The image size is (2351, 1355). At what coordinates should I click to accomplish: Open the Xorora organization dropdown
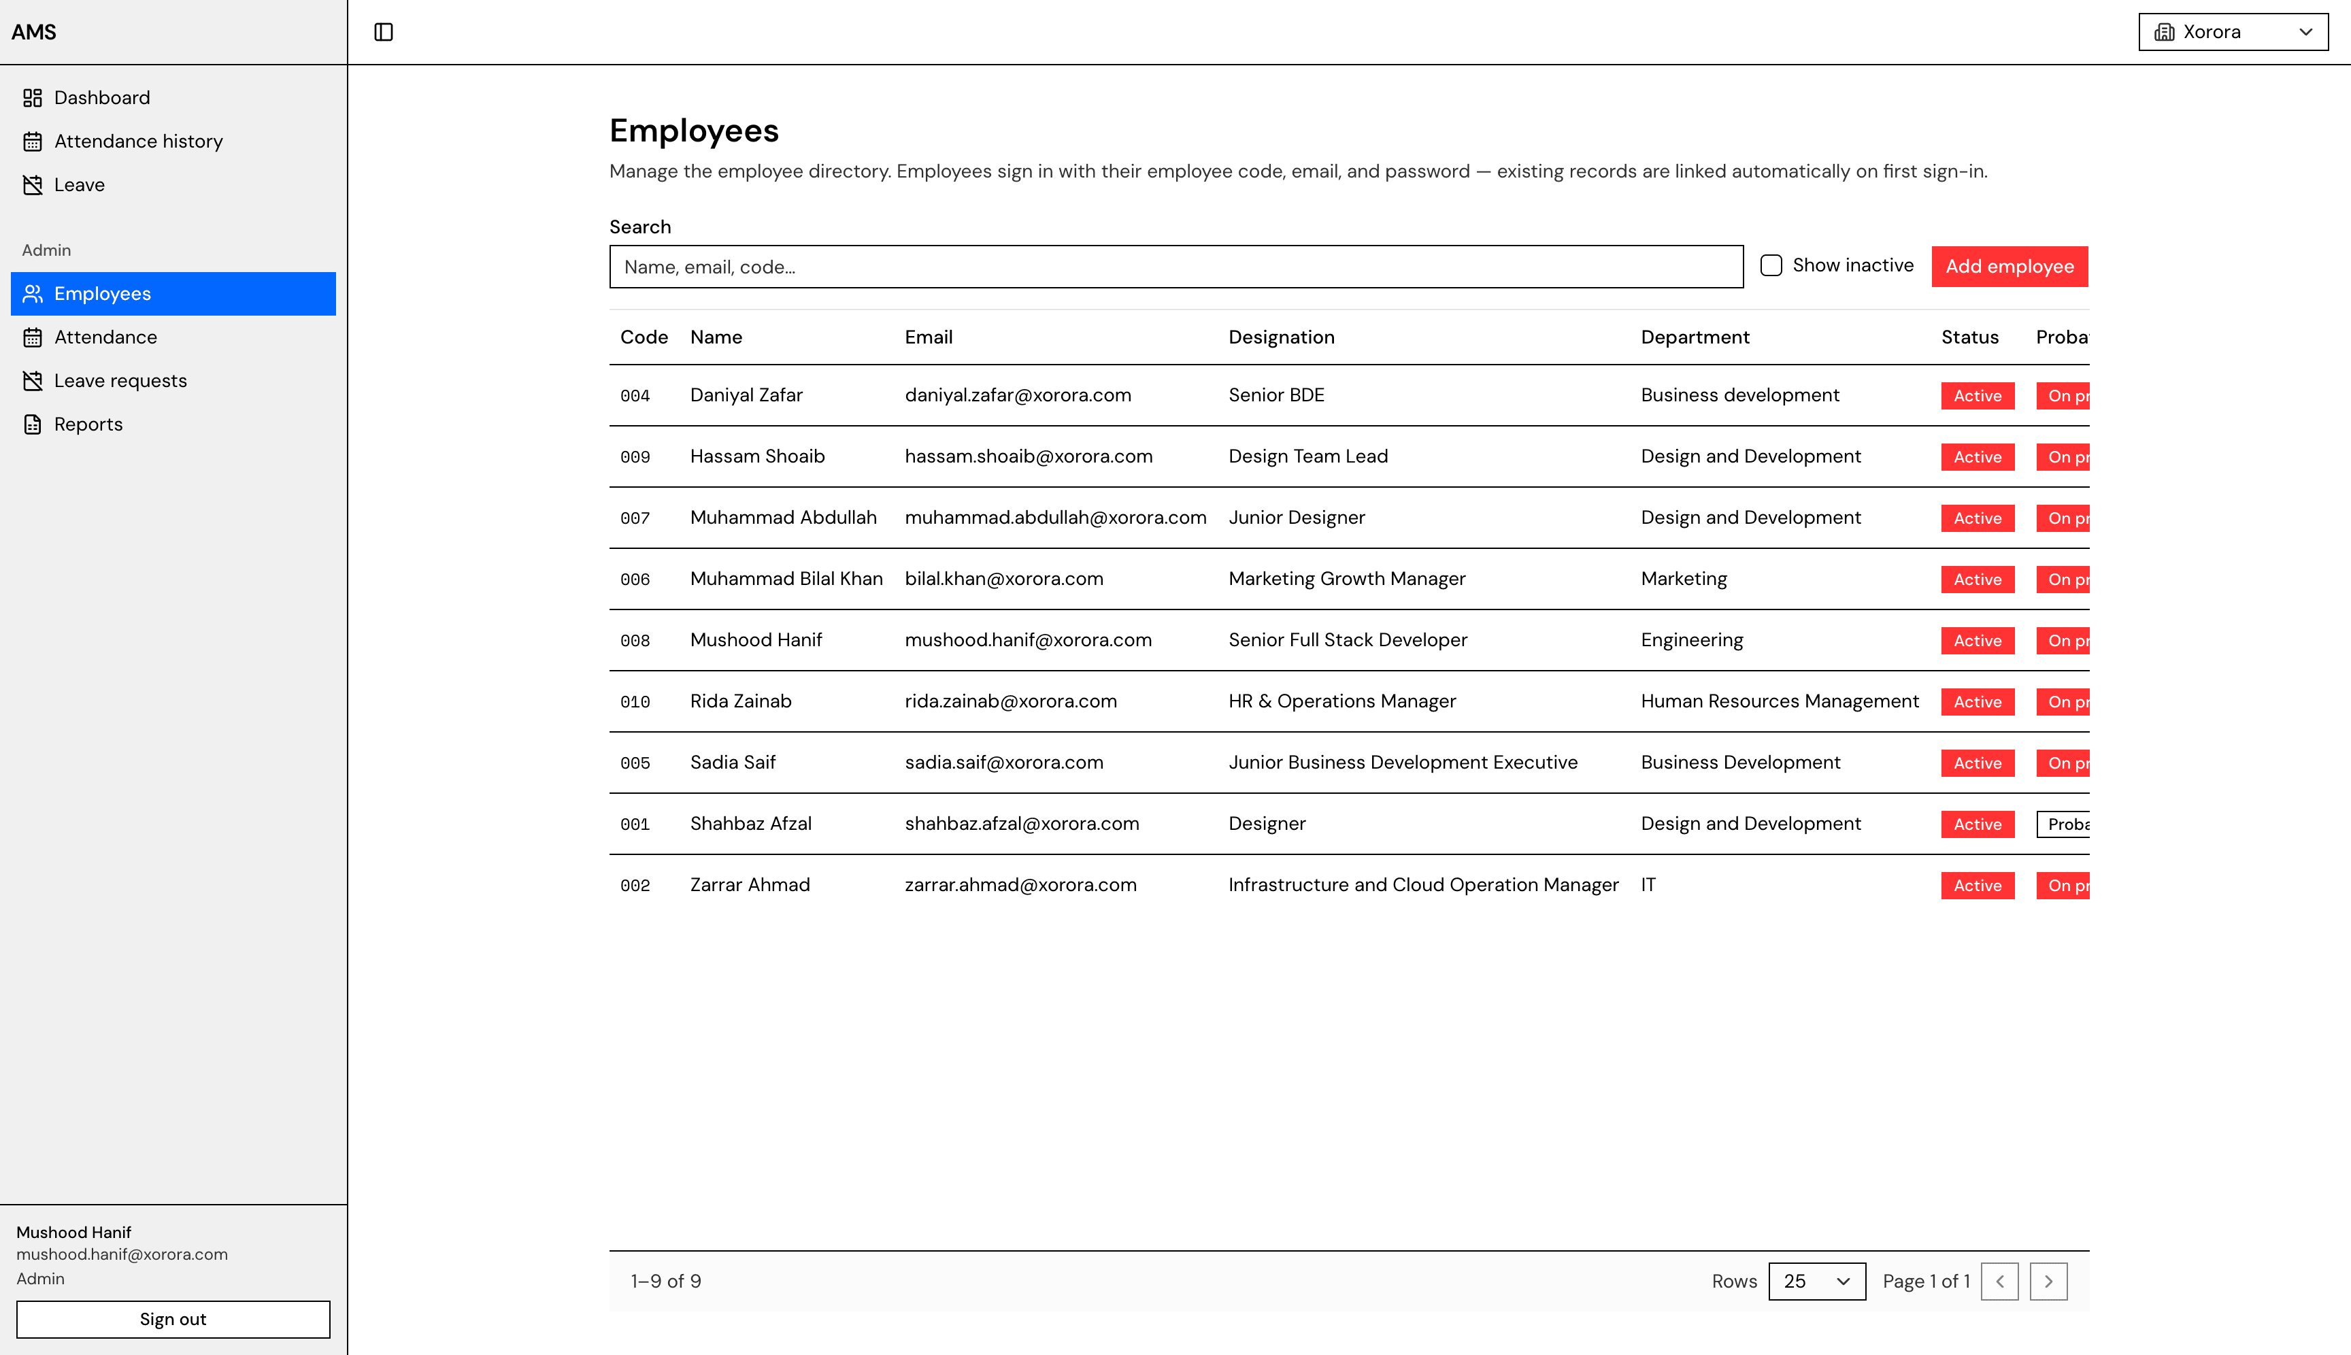pos(2233,32)
